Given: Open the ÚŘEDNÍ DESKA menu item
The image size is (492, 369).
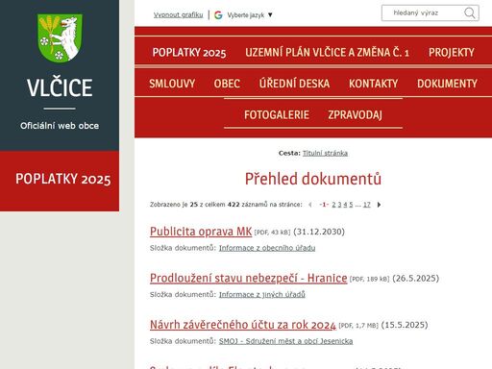Looking at the screenshot, I should coord(294,84).
